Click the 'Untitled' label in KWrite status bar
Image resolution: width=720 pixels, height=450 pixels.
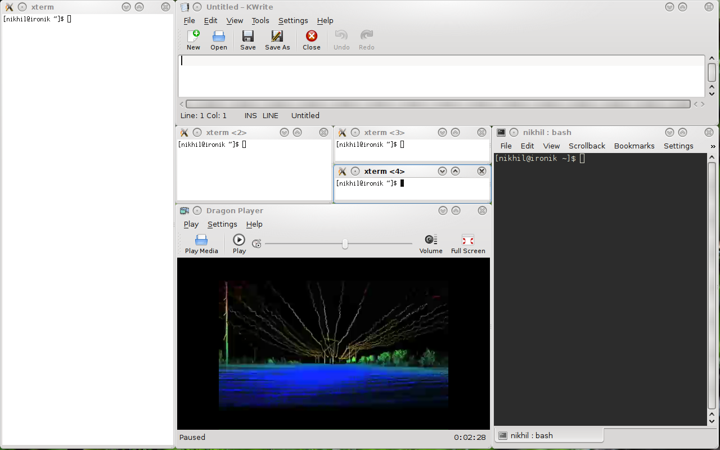coord(305,116)
